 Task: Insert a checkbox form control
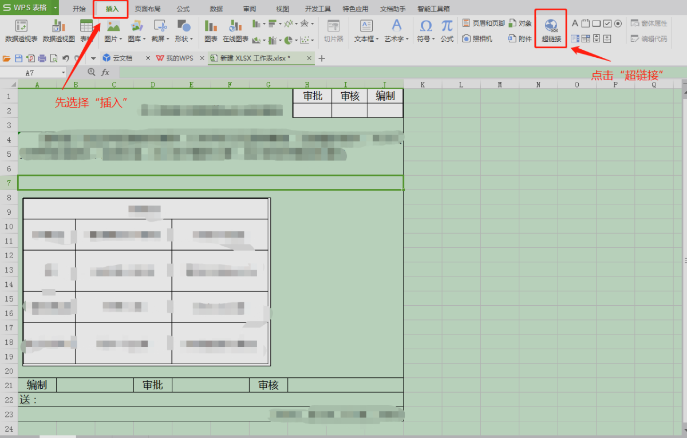click(x=607, y=23)
